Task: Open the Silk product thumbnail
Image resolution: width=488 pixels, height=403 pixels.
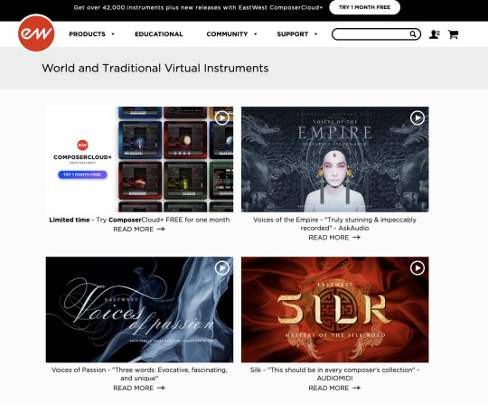Action: [x=335, y=310]
